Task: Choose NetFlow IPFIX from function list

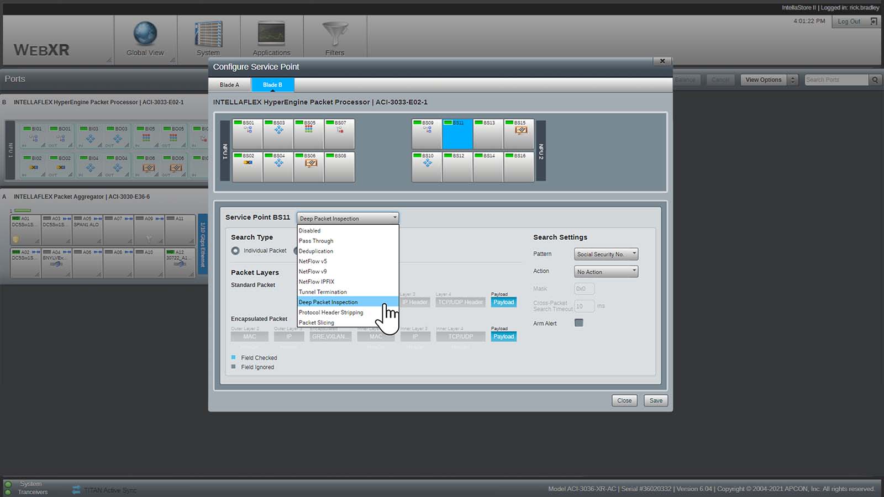Action: point(348,282)
